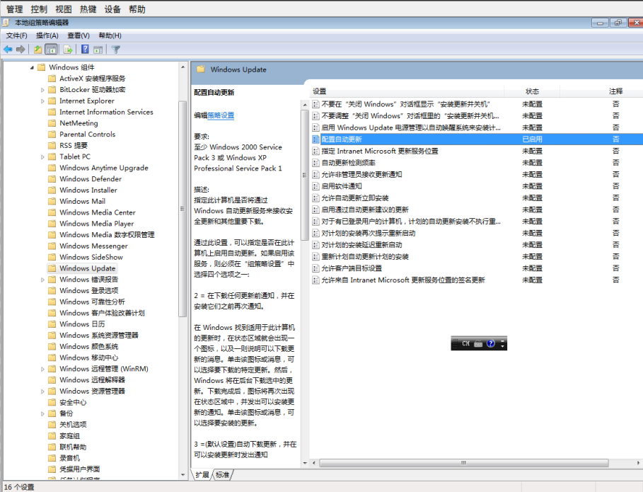Open the 帮助(H) menu
643x492 pixels.
[110, 35]
